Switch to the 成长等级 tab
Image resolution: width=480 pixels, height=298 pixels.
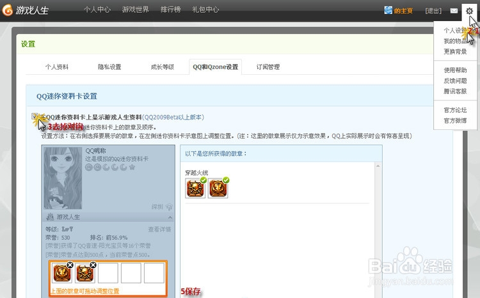click(163, 67)
